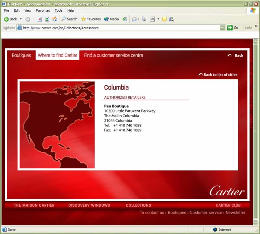This screenshot has width=260, height=234.
Task: Click the Windows flag logo below the title bar
Action: [x=253, y=10]
